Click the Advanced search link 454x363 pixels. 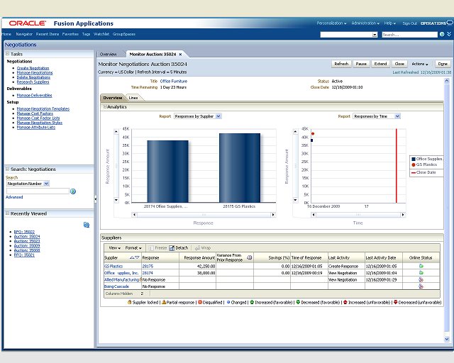pyautogui.click(x=14, y=197)
